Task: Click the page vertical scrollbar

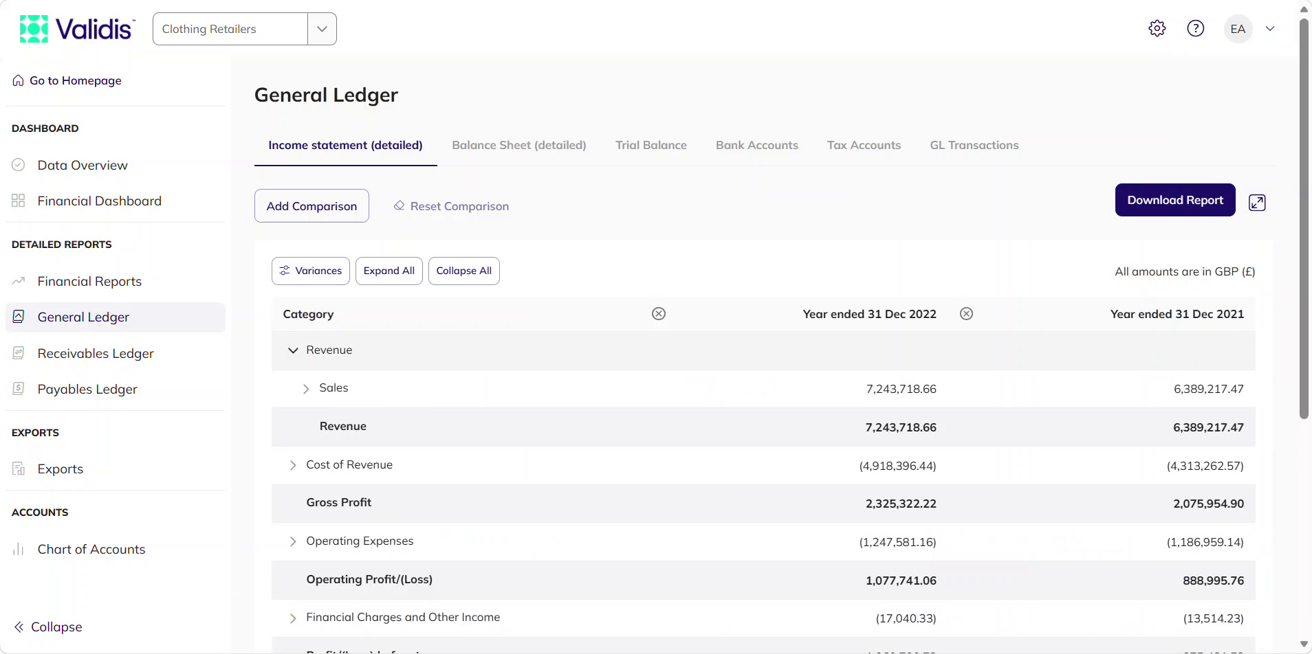Action: [x=1304, y=218]
